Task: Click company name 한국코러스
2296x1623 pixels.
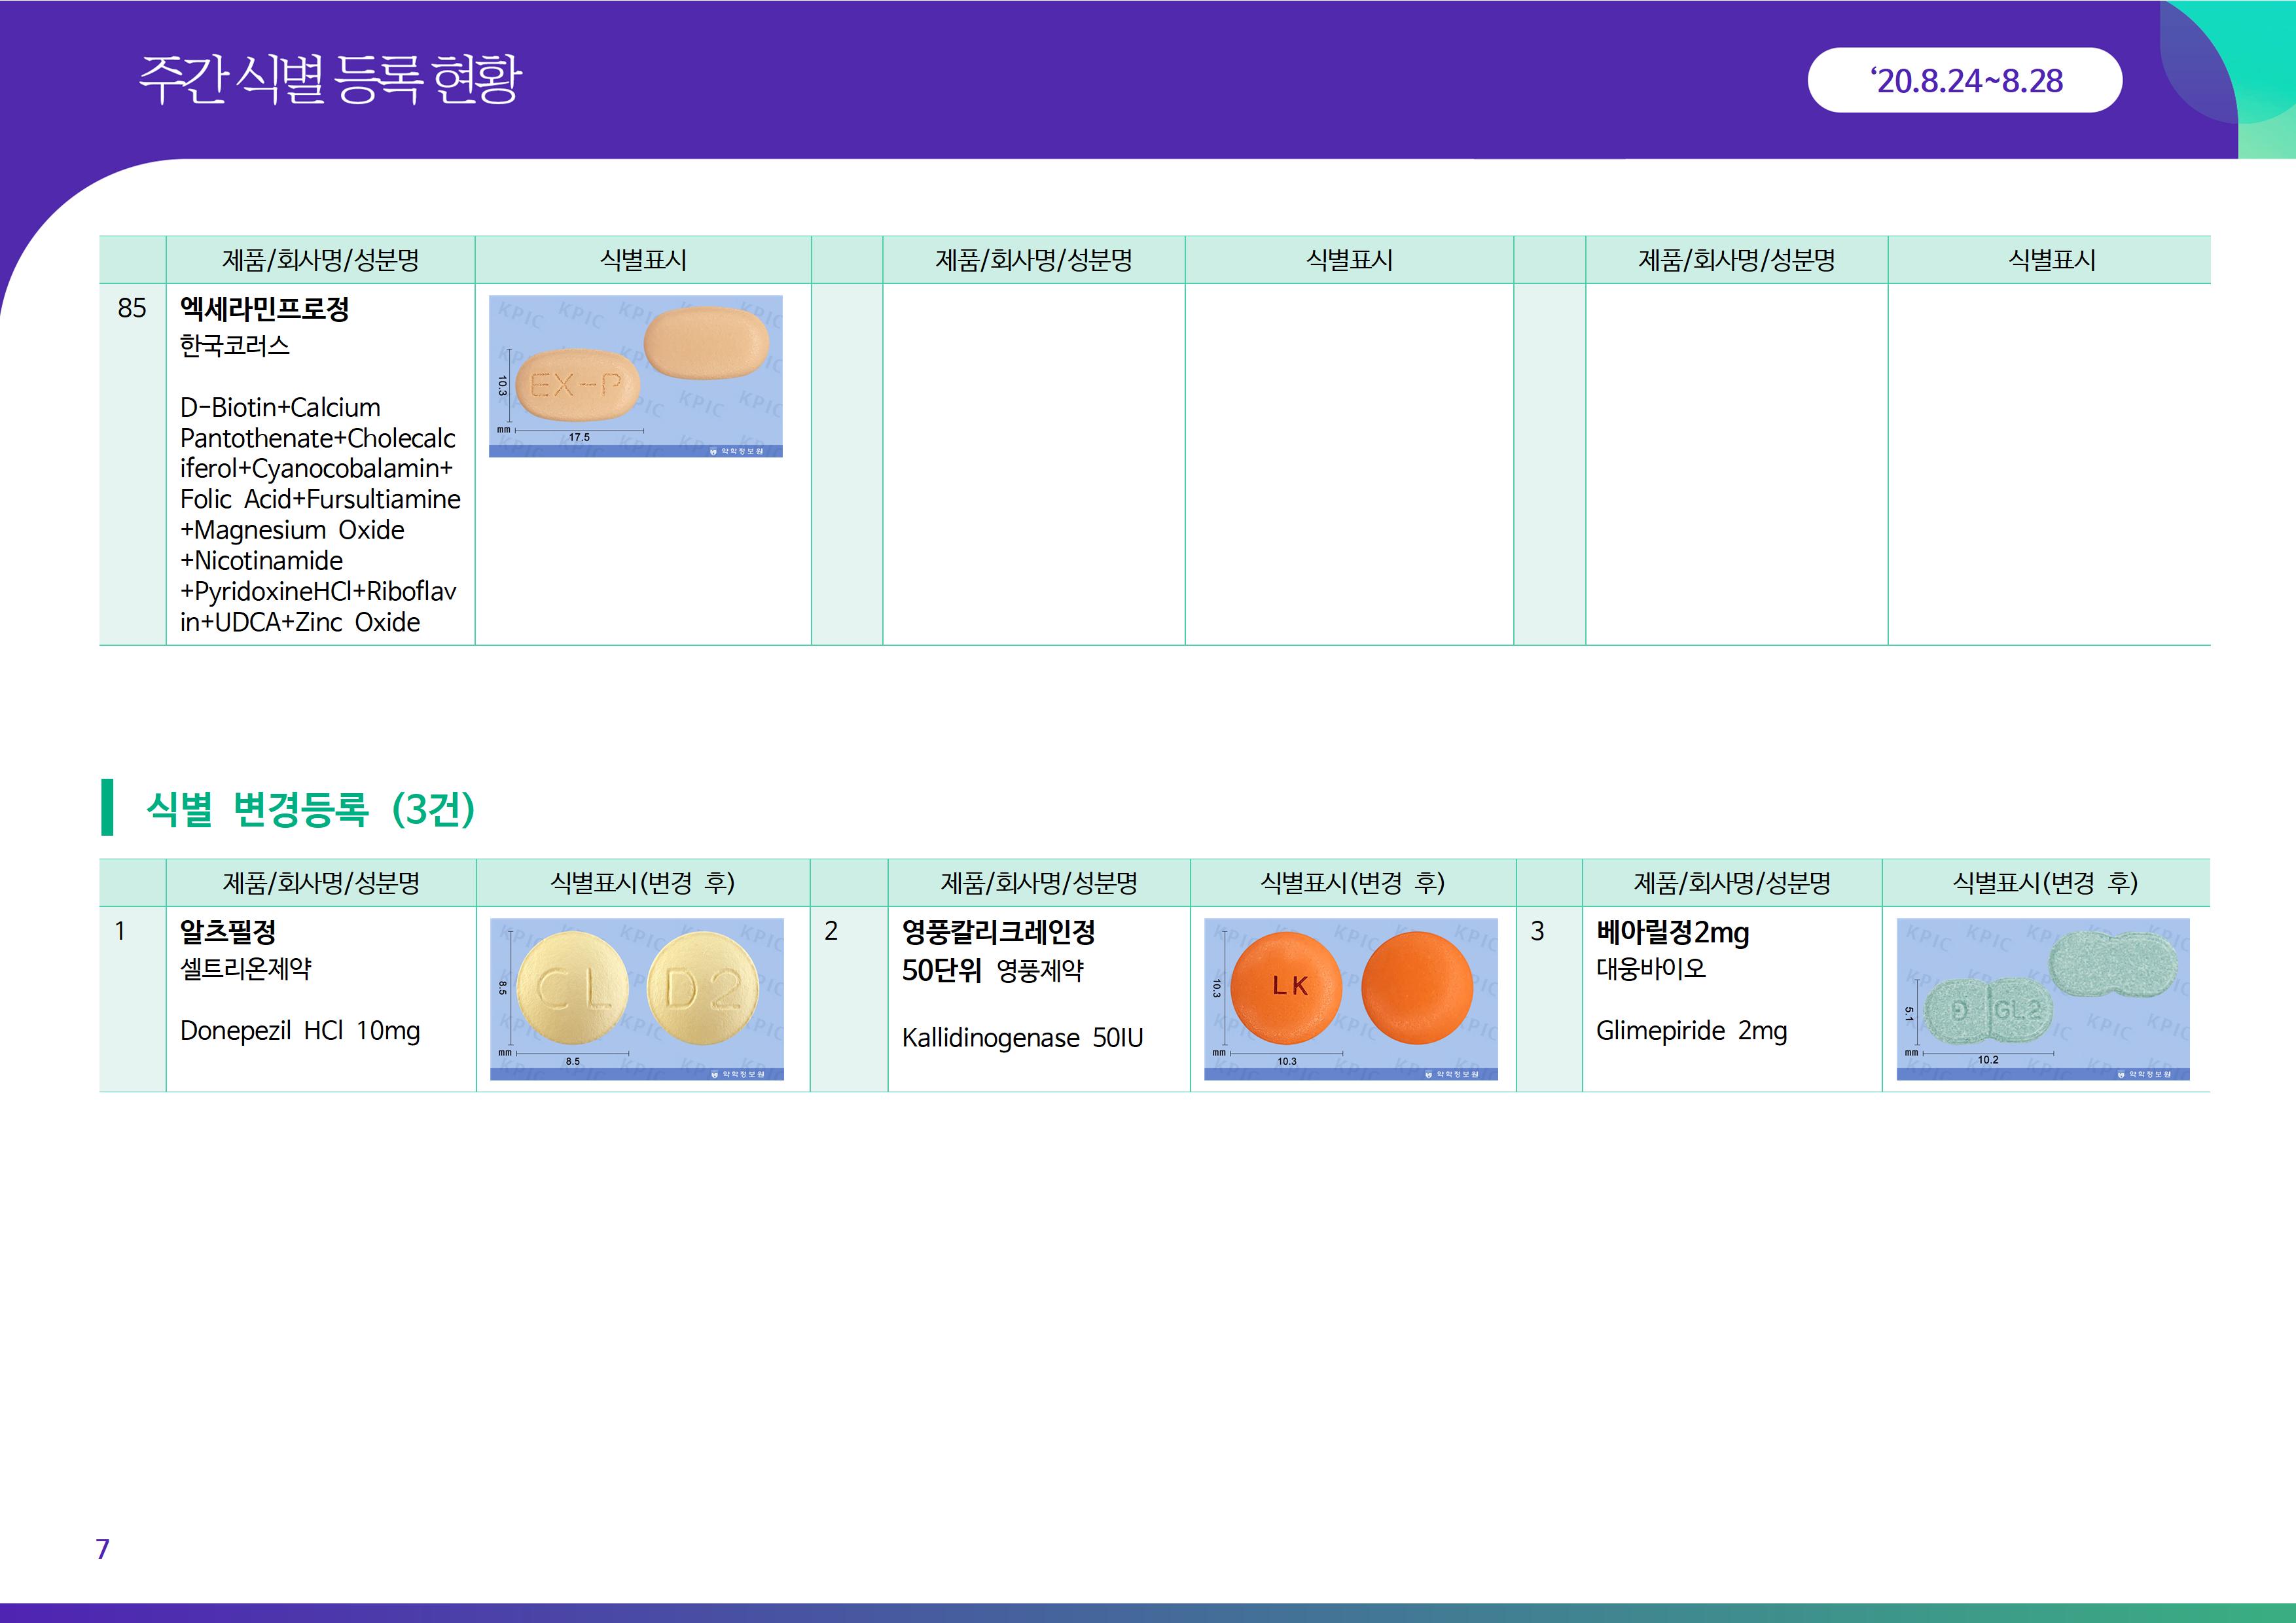Action: pos(235,346)
